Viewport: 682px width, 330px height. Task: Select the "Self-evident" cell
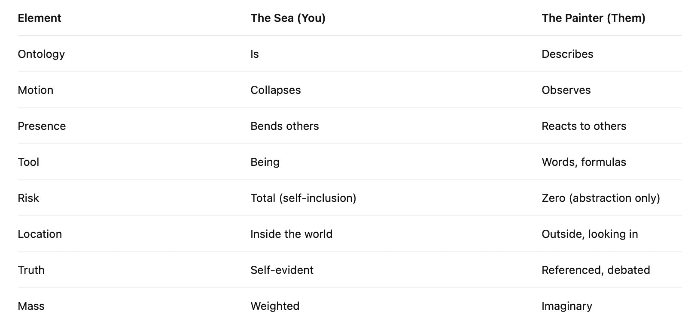282,270
